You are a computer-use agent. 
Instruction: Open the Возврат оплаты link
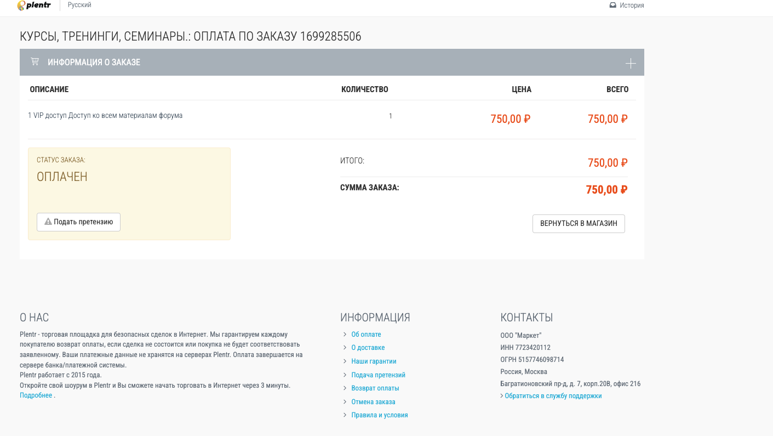(375, 388)
